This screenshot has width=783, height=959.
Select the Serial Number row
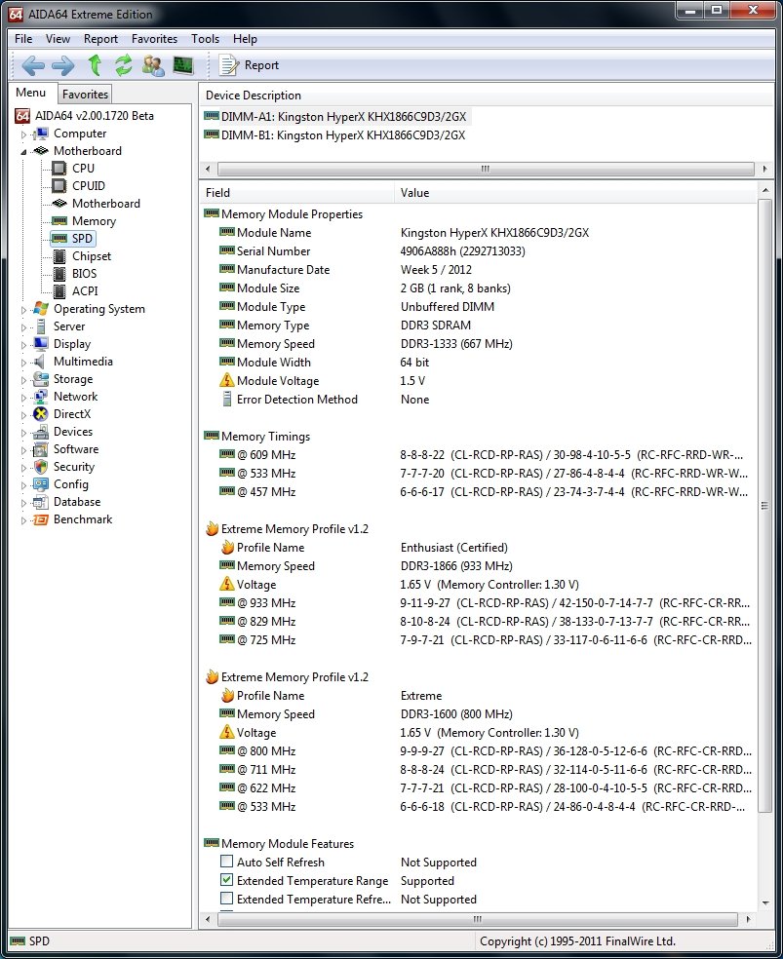(x=477, y=250)
